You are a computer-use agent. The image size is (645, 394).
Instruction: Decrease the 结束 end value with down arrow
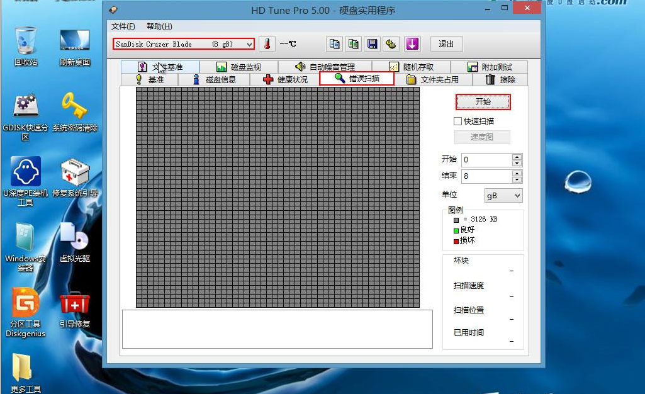(x=517, y=180)
